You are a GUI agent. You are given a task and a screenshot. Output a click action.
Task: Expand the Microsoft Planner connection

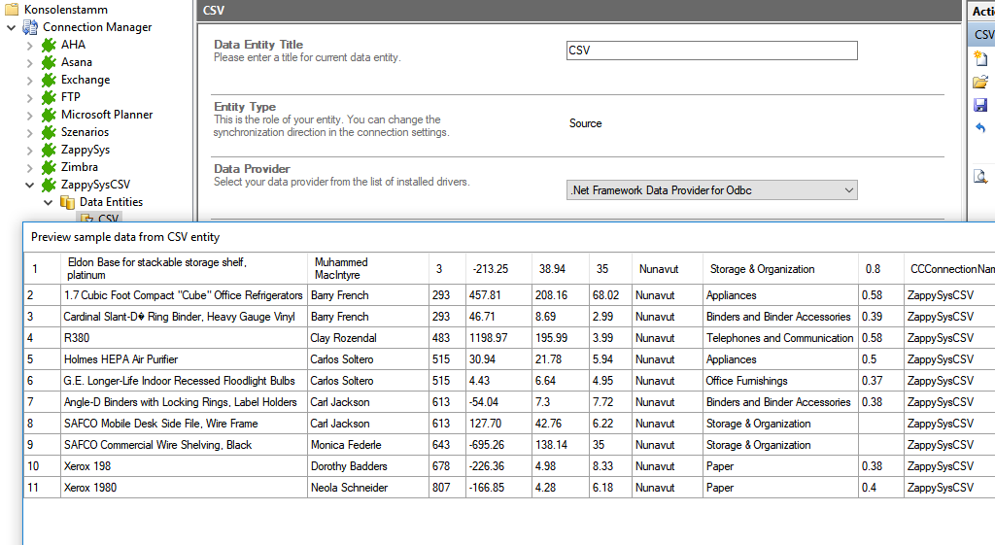[29, 115]
